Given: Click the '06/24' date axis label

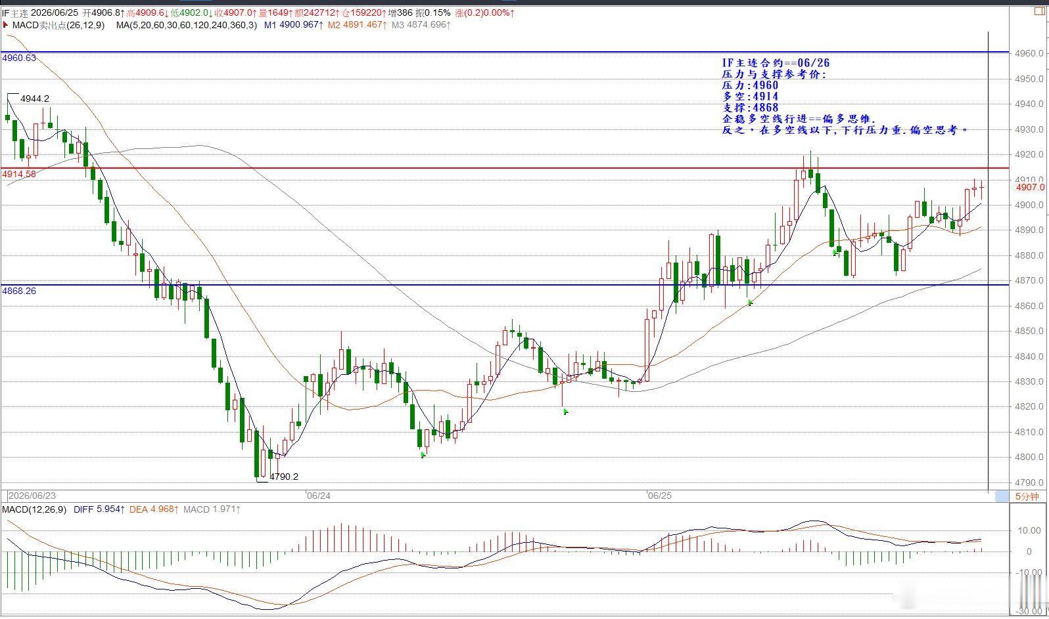Looking at the screenshot, I should pos(319,496).
